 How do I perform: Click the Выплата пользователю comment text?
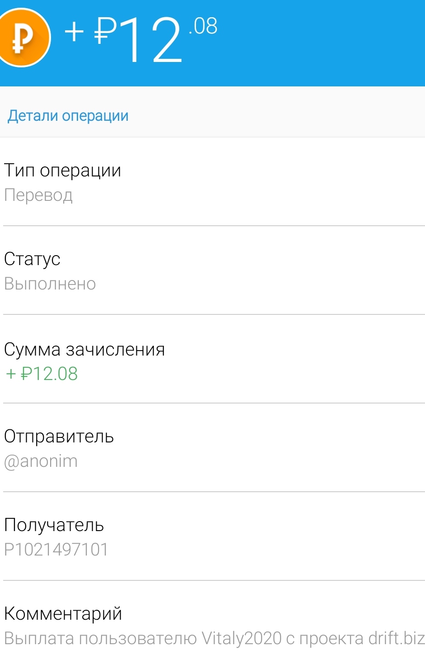[100, 639]
